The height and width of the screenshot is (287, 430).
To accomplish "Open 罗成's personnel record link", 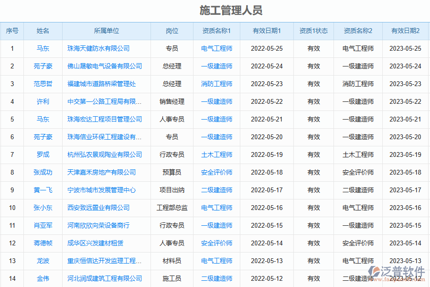I will pyautogui.click(x=43, y=155).
